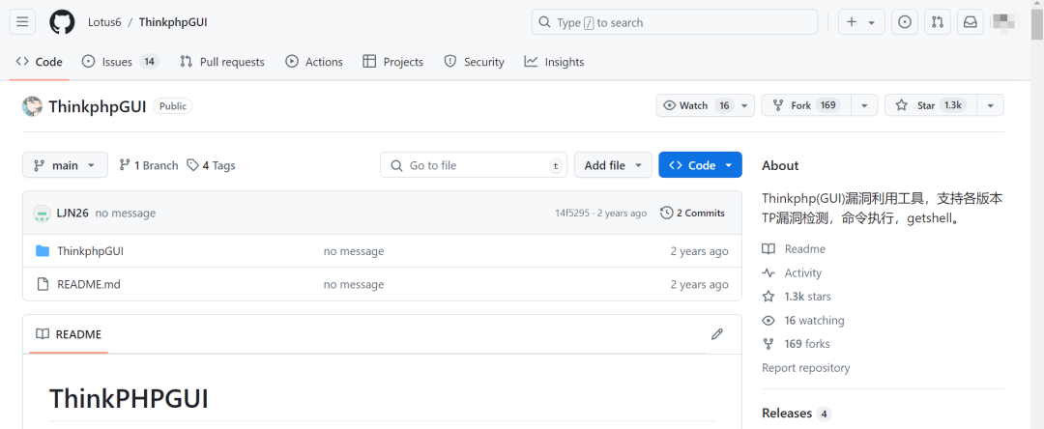
Task: Expand the star lists dropdown arrow
Action: click(990, 105)
